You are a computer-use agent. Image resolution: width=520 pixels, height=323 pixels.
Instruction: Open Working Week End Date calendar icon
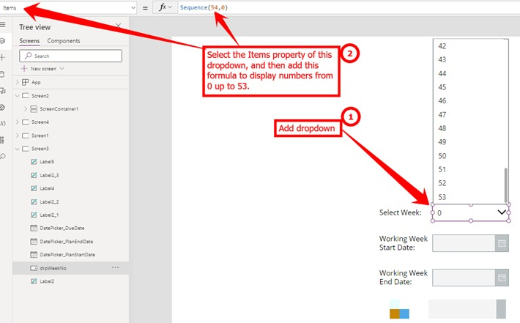502,278
